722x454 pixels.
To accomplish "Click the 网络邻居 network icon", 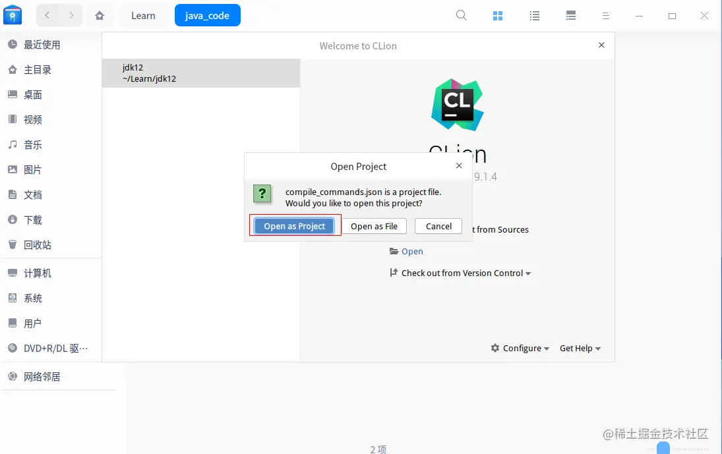I will pos(13,376).
